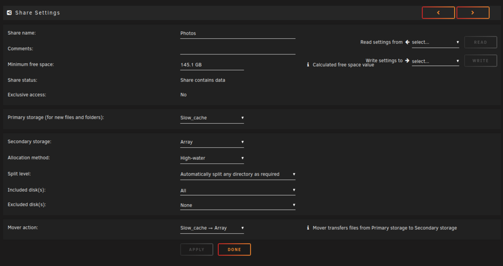The width and height of the screenshot is (503, 266).
Task: Click Minimum free space field 145.1 GB
Action: pyautogui.click(x=212, y=65)
